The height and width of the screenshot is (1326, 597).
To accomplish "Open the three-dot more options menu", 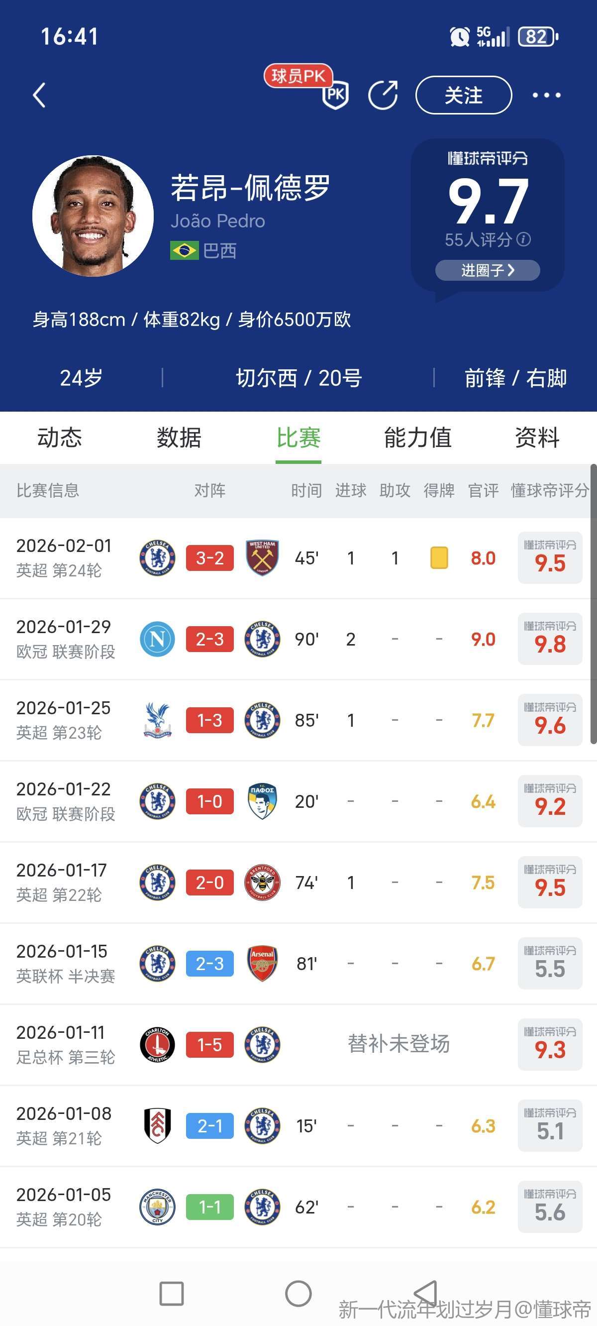I will pos(546,95).
